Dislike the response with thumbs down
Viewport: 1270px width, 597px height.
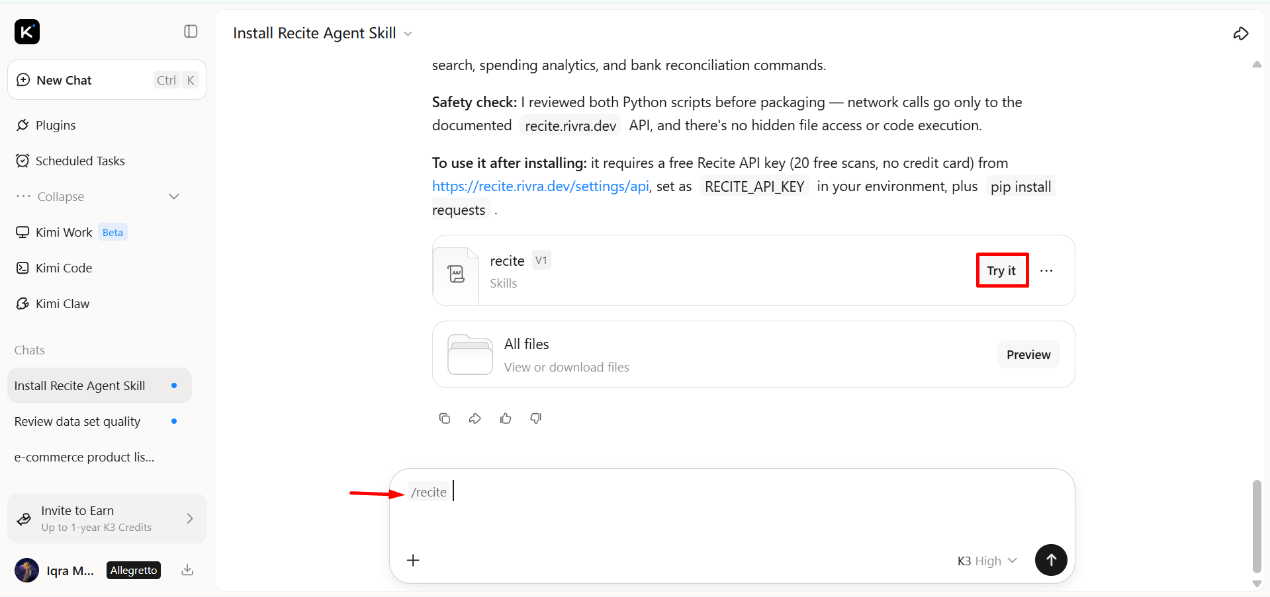click(536, 418)
